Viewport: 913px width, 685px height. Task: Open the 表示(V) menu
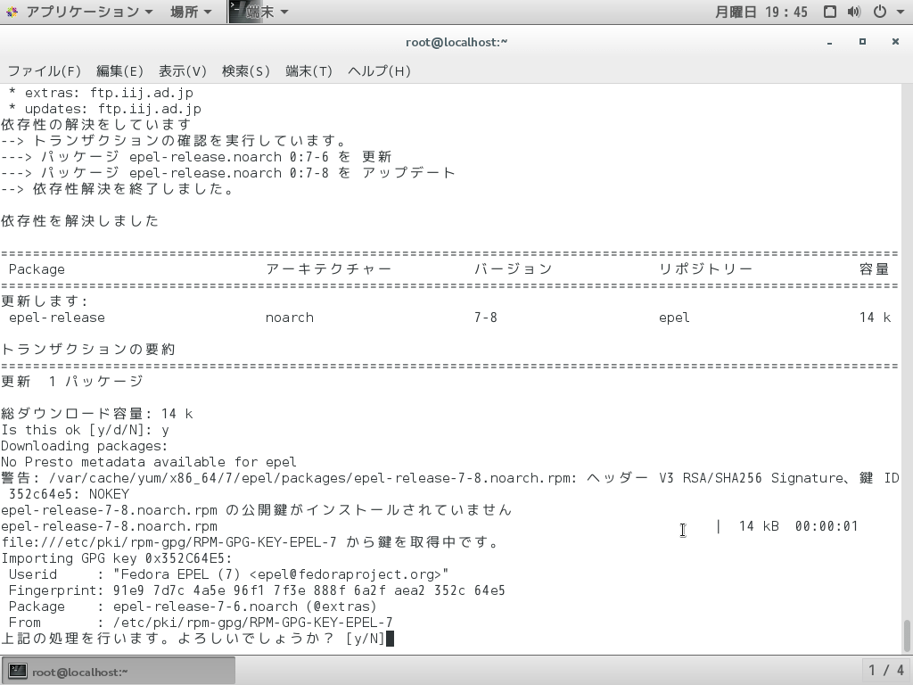pyautogui.click(x=182, y=71)
